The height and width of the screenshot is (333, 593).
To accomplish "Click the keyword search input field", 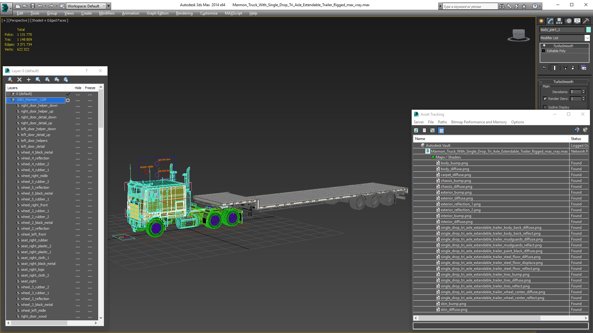I will pos(470,6).
